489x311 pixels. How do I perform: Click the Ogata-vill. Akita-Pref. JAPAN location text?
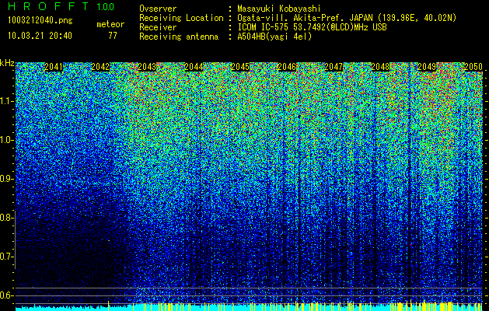(347, 18)
